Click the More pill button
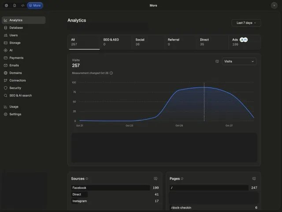 pyautogui.click(x=35, y=5)
